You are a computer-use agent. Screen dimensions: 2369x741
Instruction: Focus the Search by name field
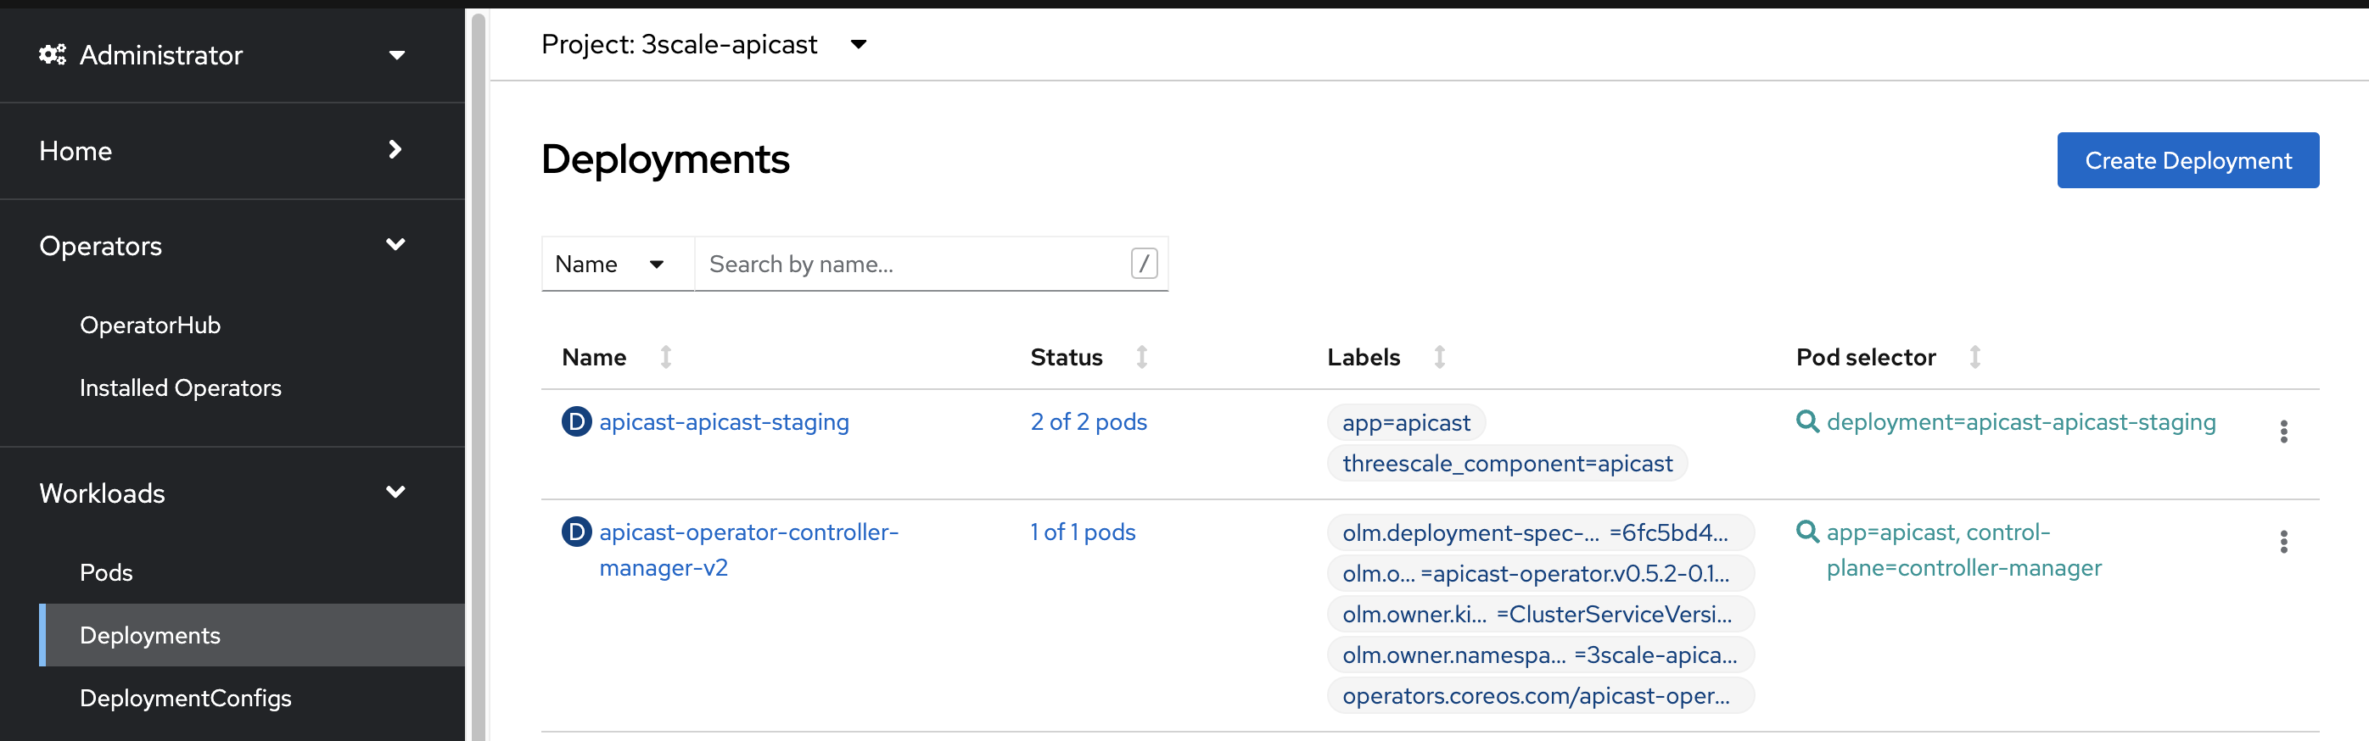(910, 264)
